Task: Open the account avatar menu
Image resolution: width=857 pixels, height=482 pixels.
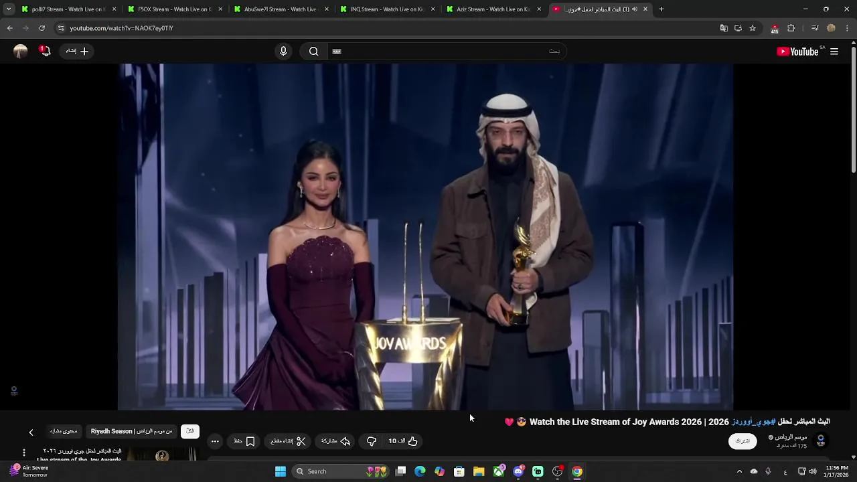Action: point(21,52)
